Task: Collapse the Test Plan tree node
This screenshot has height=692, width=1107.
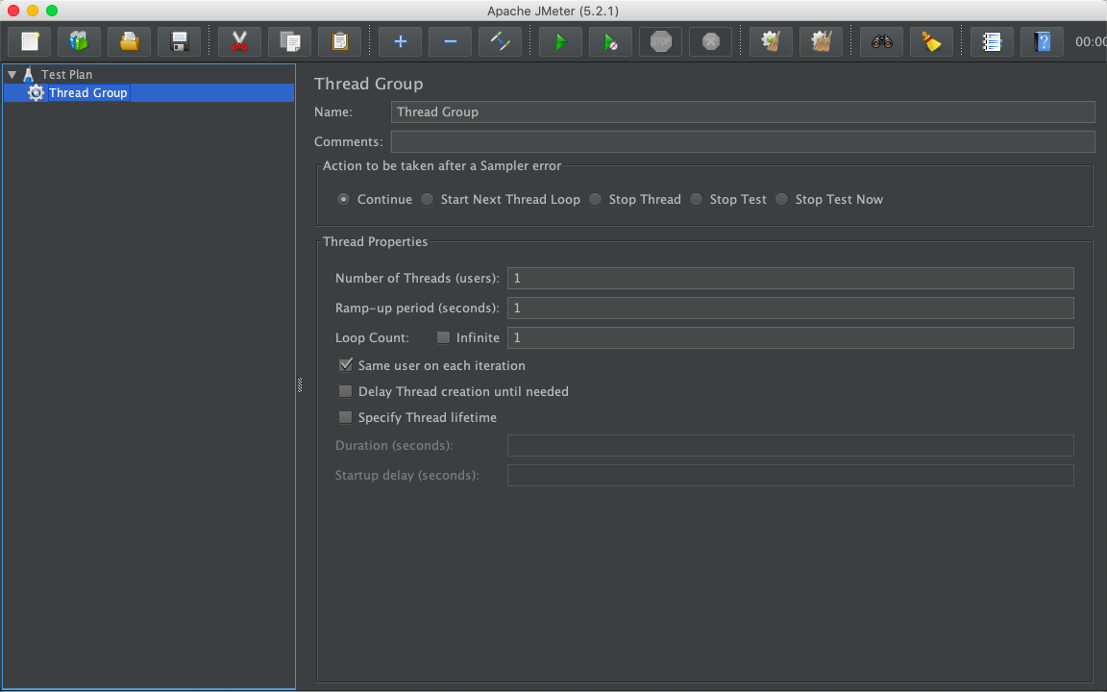Action: pyautogui.click(x=12, y=74)
